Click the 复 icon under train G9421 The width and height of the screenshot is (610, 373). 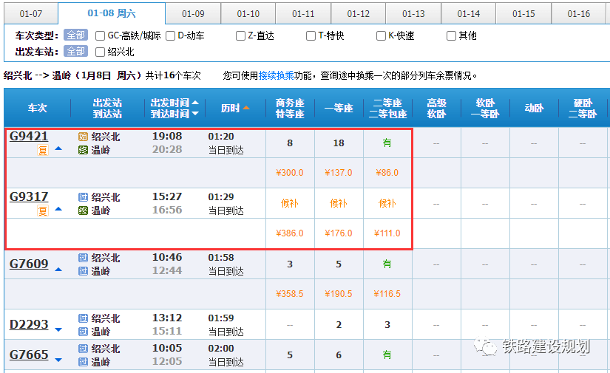tap(43, 150)
